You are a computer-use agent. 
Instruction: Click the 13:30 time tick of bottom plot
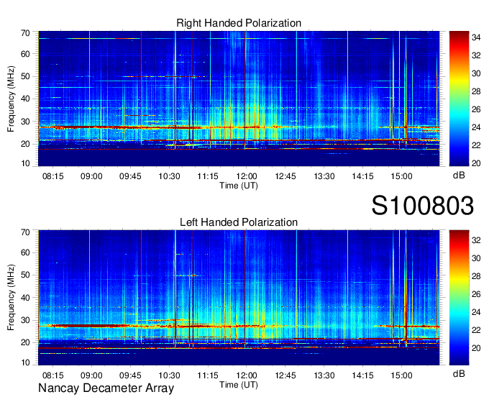point(324,375)
